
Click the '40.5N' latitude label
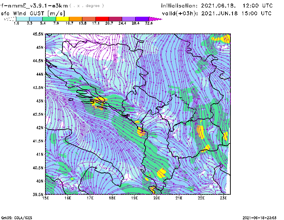tap(38, 168)
